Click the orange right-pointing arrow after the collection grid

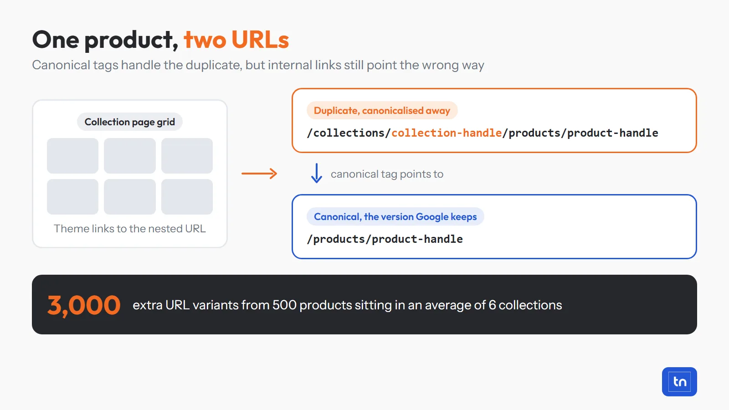click(259, 174)
